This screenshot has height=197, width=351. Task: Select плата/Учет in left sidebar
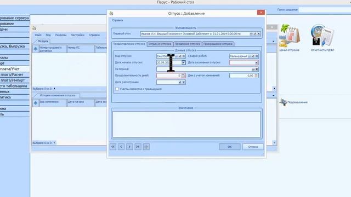coord(15,69)
